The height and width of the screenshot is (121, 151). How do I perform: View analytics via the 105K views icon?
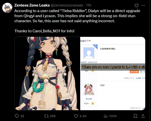105,116
